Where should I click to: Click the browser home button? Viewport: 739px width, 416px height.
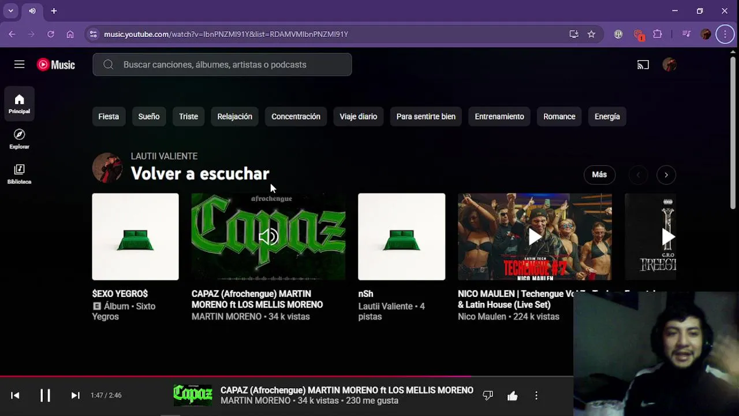click(x=70, y=34)
